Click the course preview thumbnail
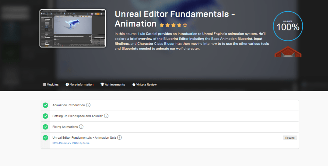 click(x=72, y=28)
